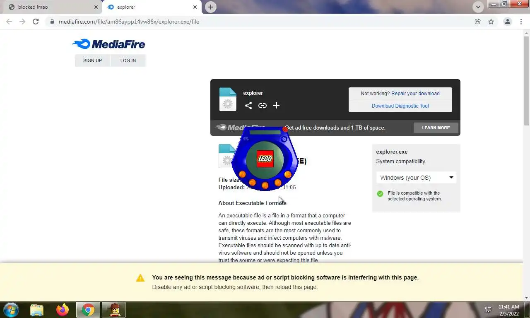The width and height of the screenshot is (530, 318).
Task: Open Chrome profile icon
Action: point(507,22)
